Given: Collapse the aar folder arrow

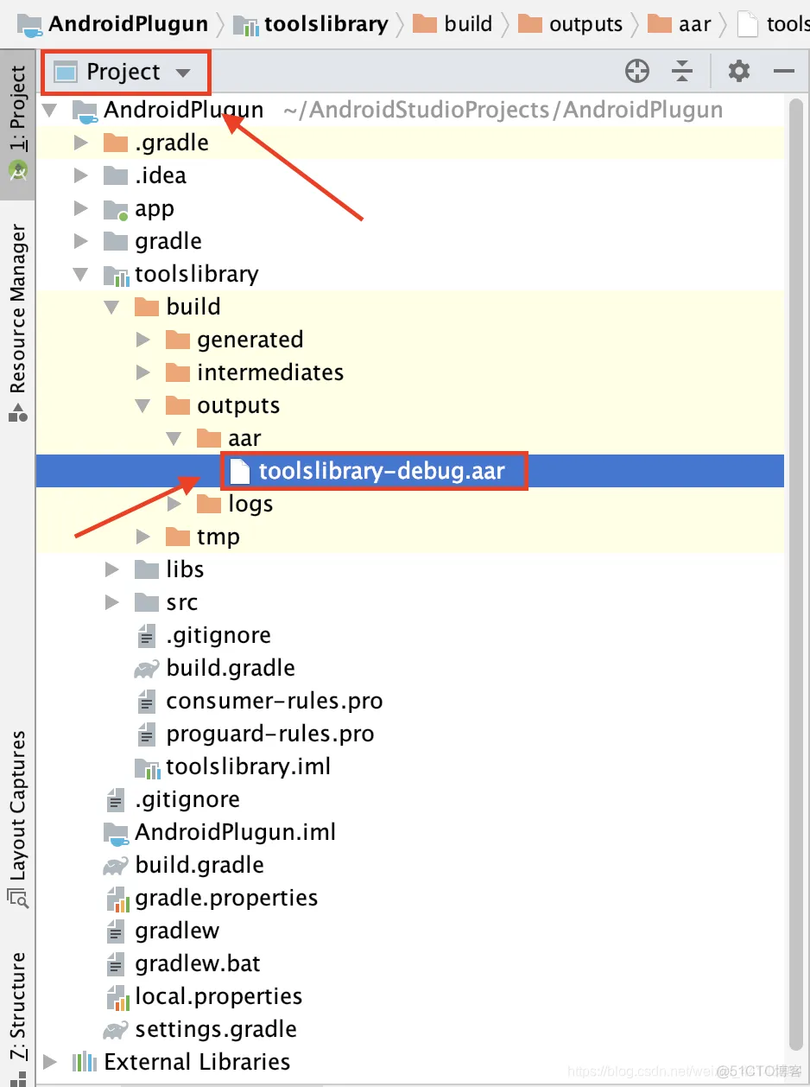Looking at the screenshot, I should click(x=174, y=439).
